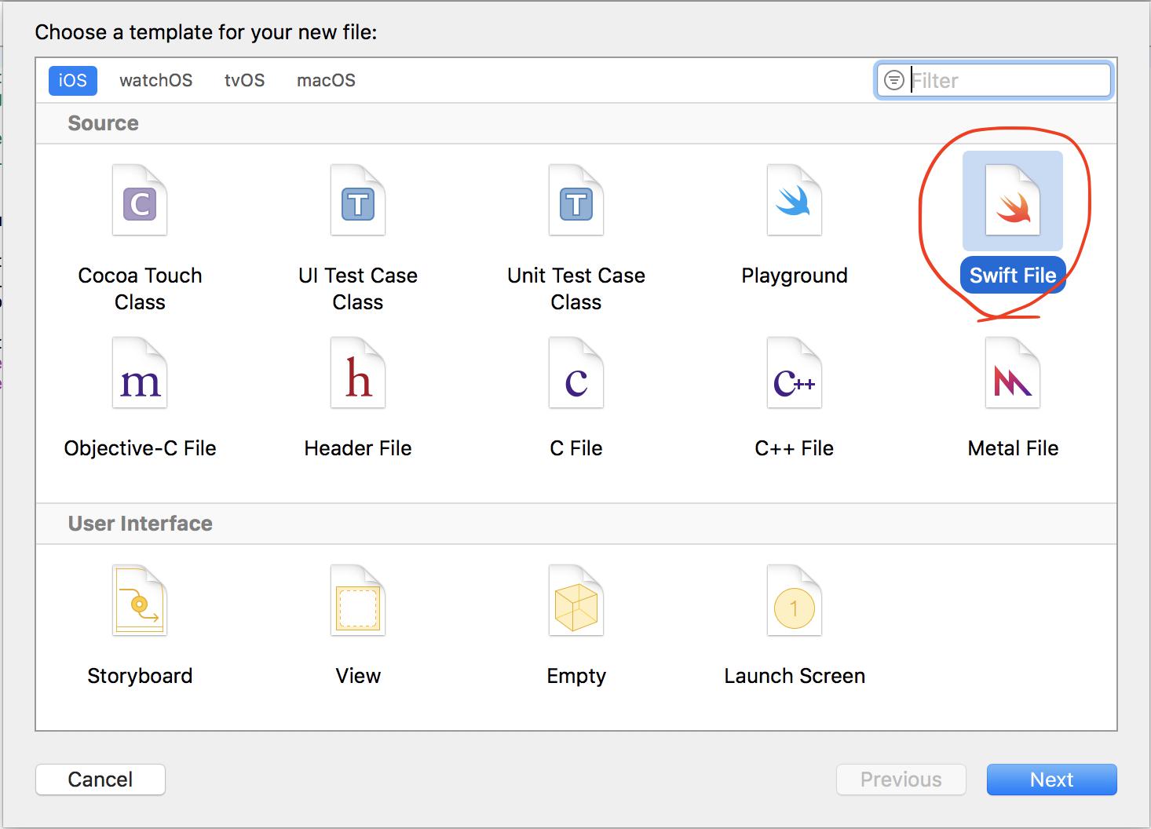Choose the Header File template icon
The height and width of the screenshot is (829, 1151).
pyautogui.click(x=358, y=374)
